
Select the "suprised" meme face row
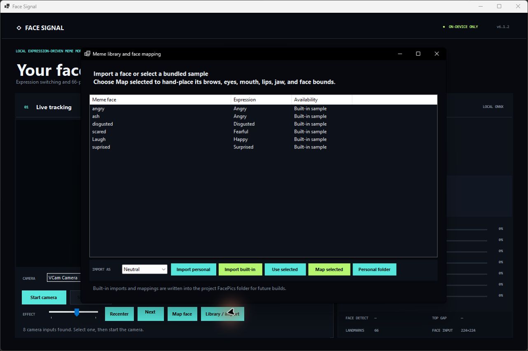(263, 147)
